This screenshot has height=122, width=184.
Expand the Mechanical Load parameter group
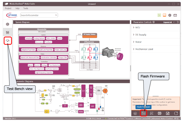[x=144, y=49]
